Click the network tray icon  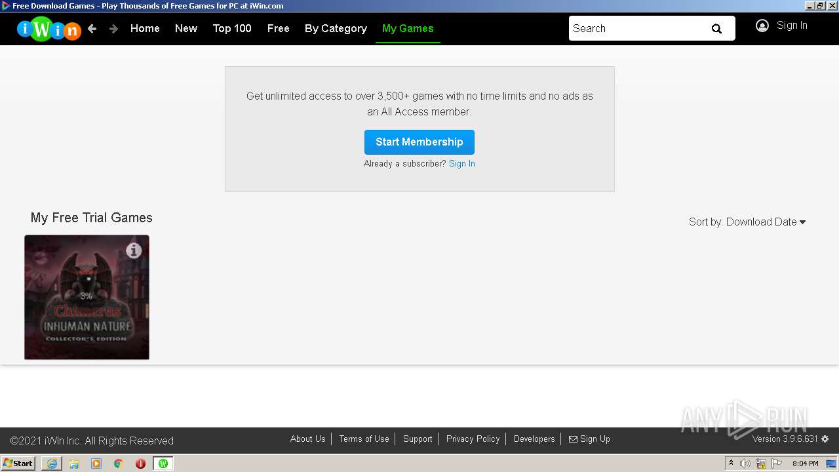(x=761, y=463)
